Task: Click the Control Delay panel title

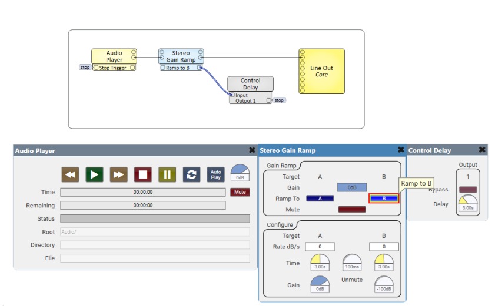Action: [x=430, y=150]
